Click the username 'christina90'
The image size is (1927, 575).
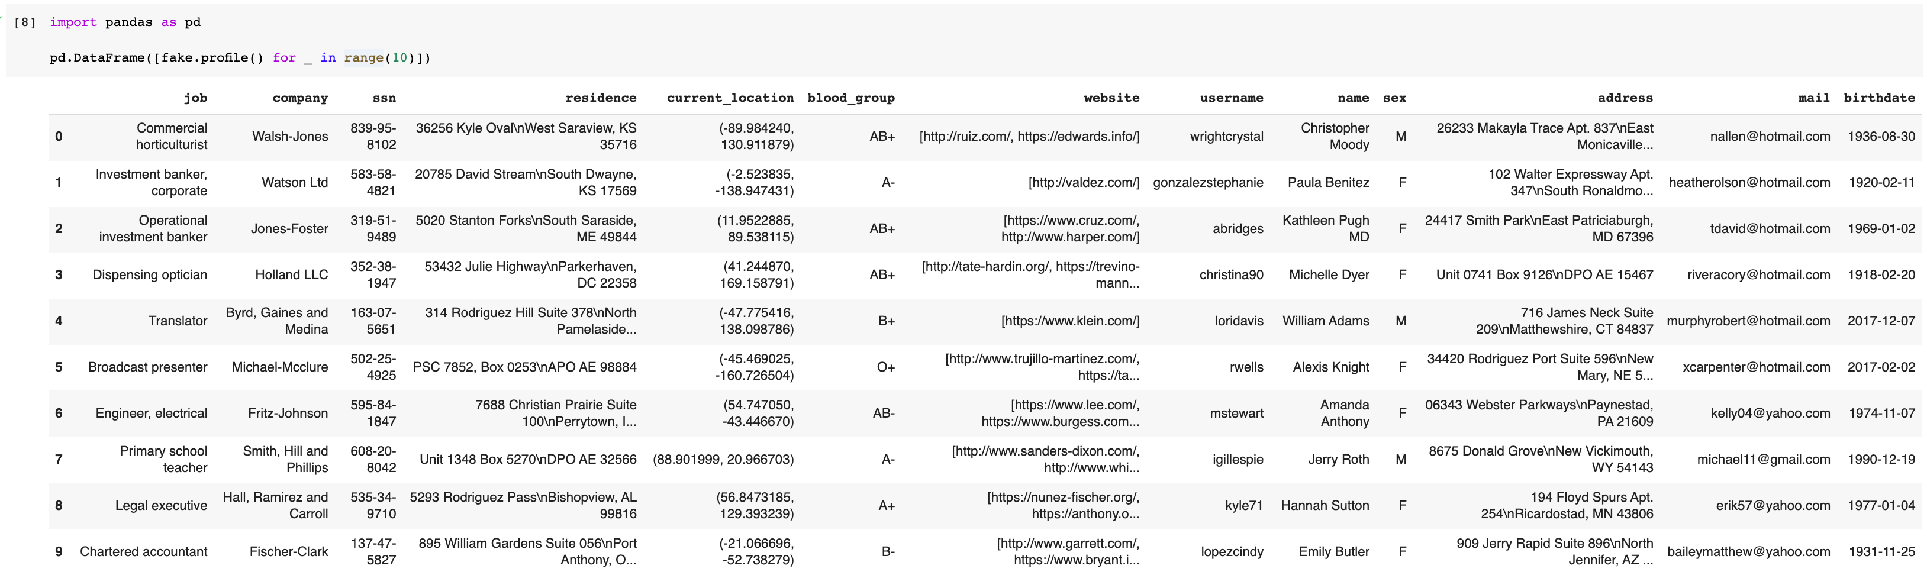click(x=1232, y=275)
